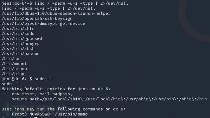Click the ssh-keysign path line
Image resolution: width=210 pixels, height=118 pixels.
(37, 19)
